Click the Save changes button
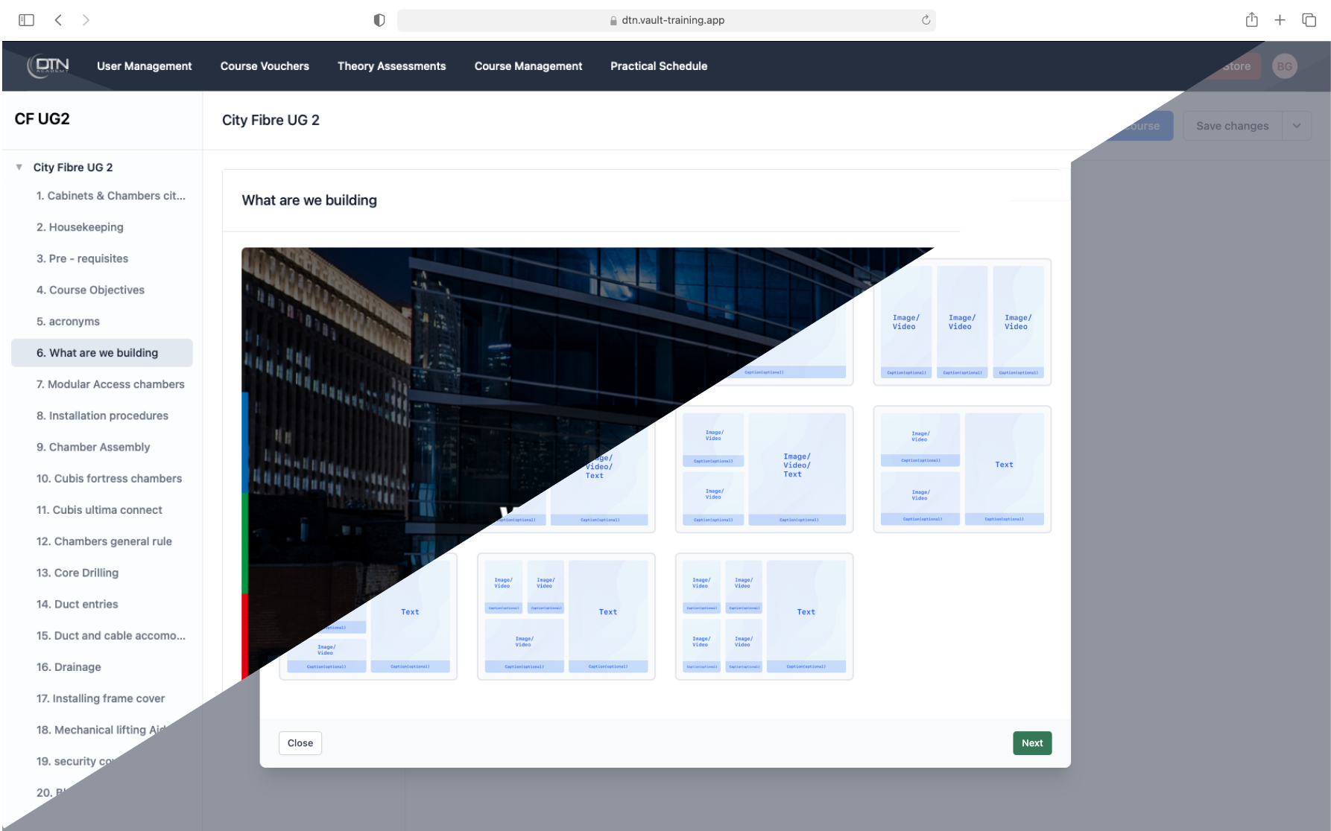The width and height of the screenshot is (1331, 831). (1231, 125)
